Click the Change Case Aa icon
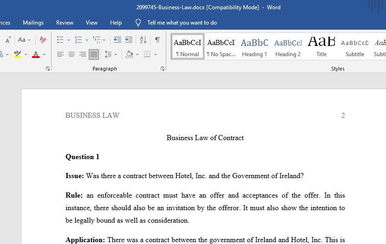 coord(22,39)
